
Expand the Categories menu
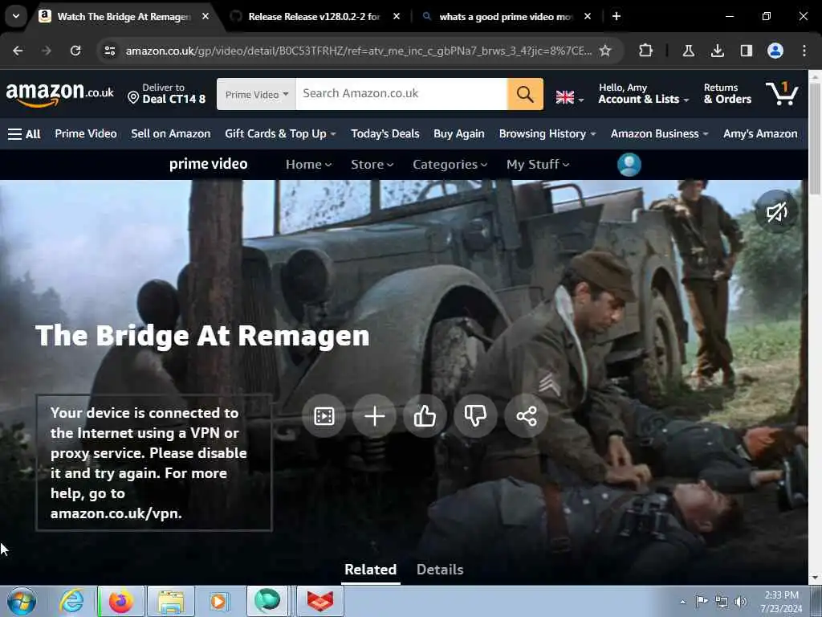tap(450, 164)
